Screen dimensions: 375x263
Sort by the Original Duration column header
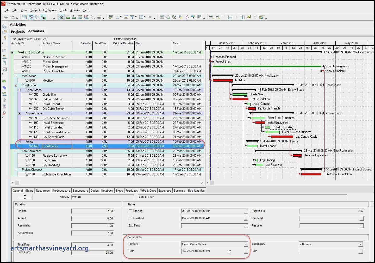tap(121, 46)
